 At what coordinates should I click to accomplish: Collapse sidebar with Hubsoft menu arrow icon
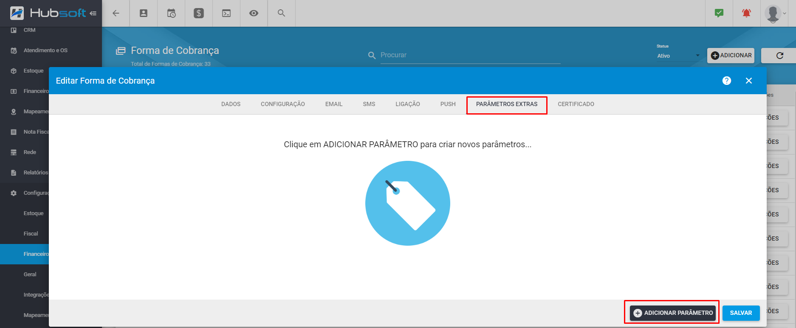click(93, 13)
